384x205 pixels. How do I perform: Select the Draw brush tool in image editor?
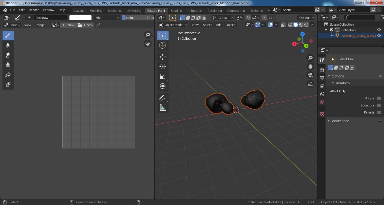(8, 36)
